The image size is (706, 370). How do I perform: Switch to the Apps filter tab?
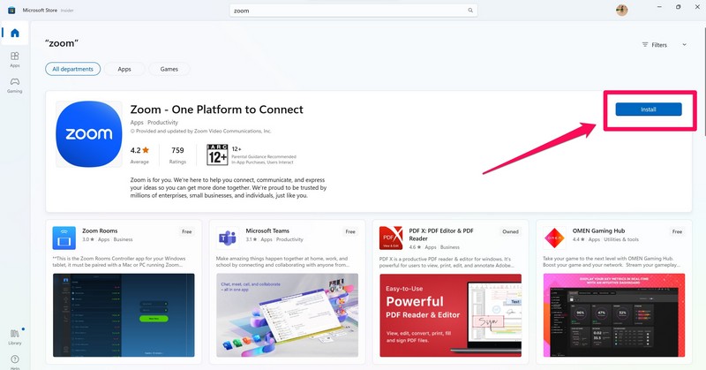point(124,69)
